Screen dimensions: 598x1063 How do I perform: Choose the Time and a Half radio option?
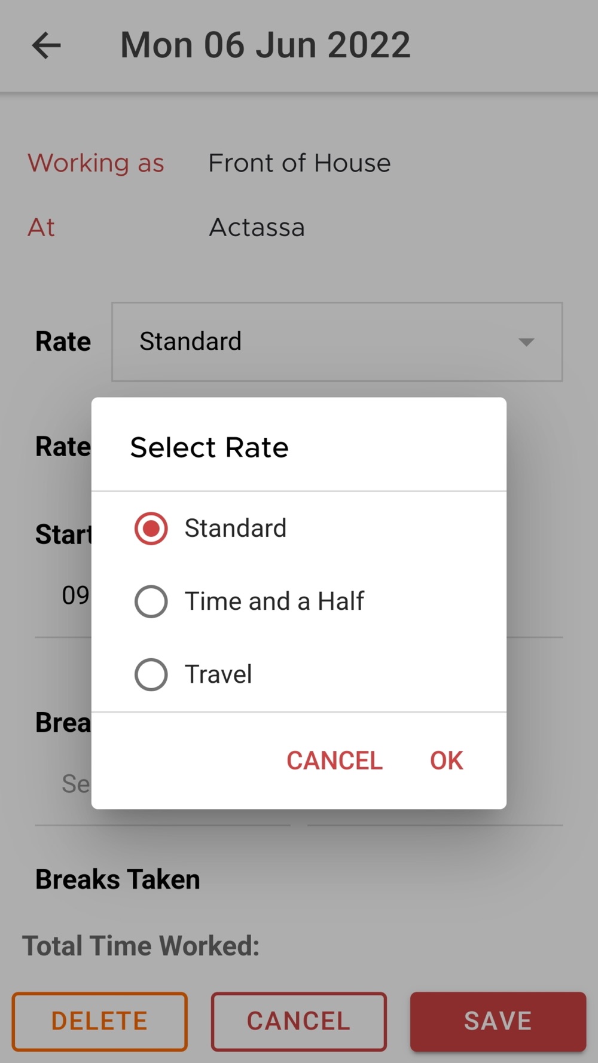click(151, 601)
